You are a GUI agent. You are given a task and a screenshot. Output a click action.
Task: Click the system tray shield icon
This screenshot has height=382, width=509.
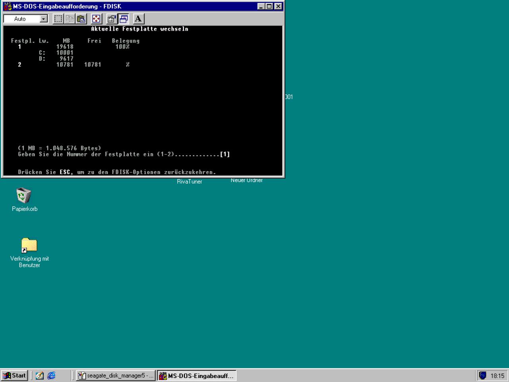483,375
